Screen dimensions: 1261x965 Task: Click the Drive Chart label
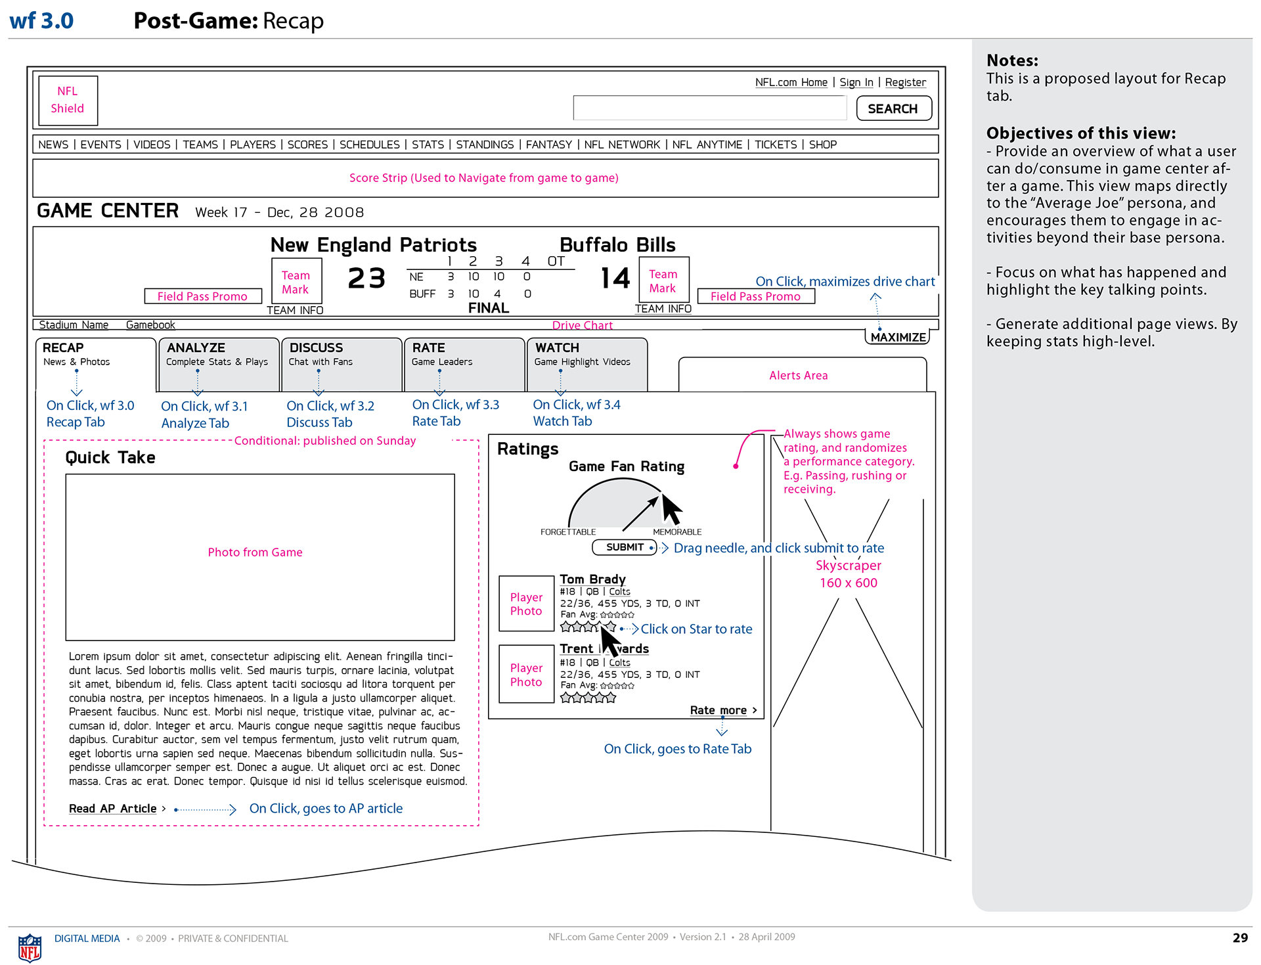[582, 325]
